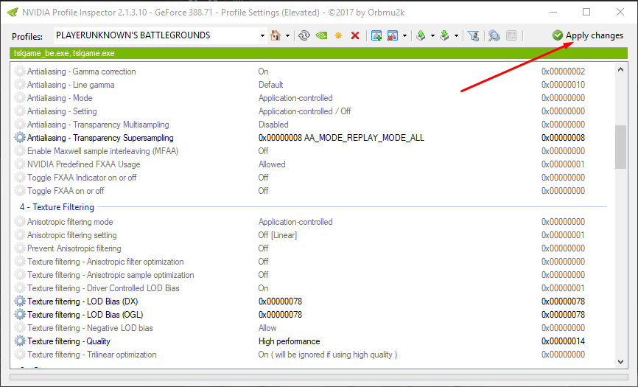This screenshot has width=638, height=387.
Task: Select the Texture filtering - Quality row
Action: click(x=69, y=341)
